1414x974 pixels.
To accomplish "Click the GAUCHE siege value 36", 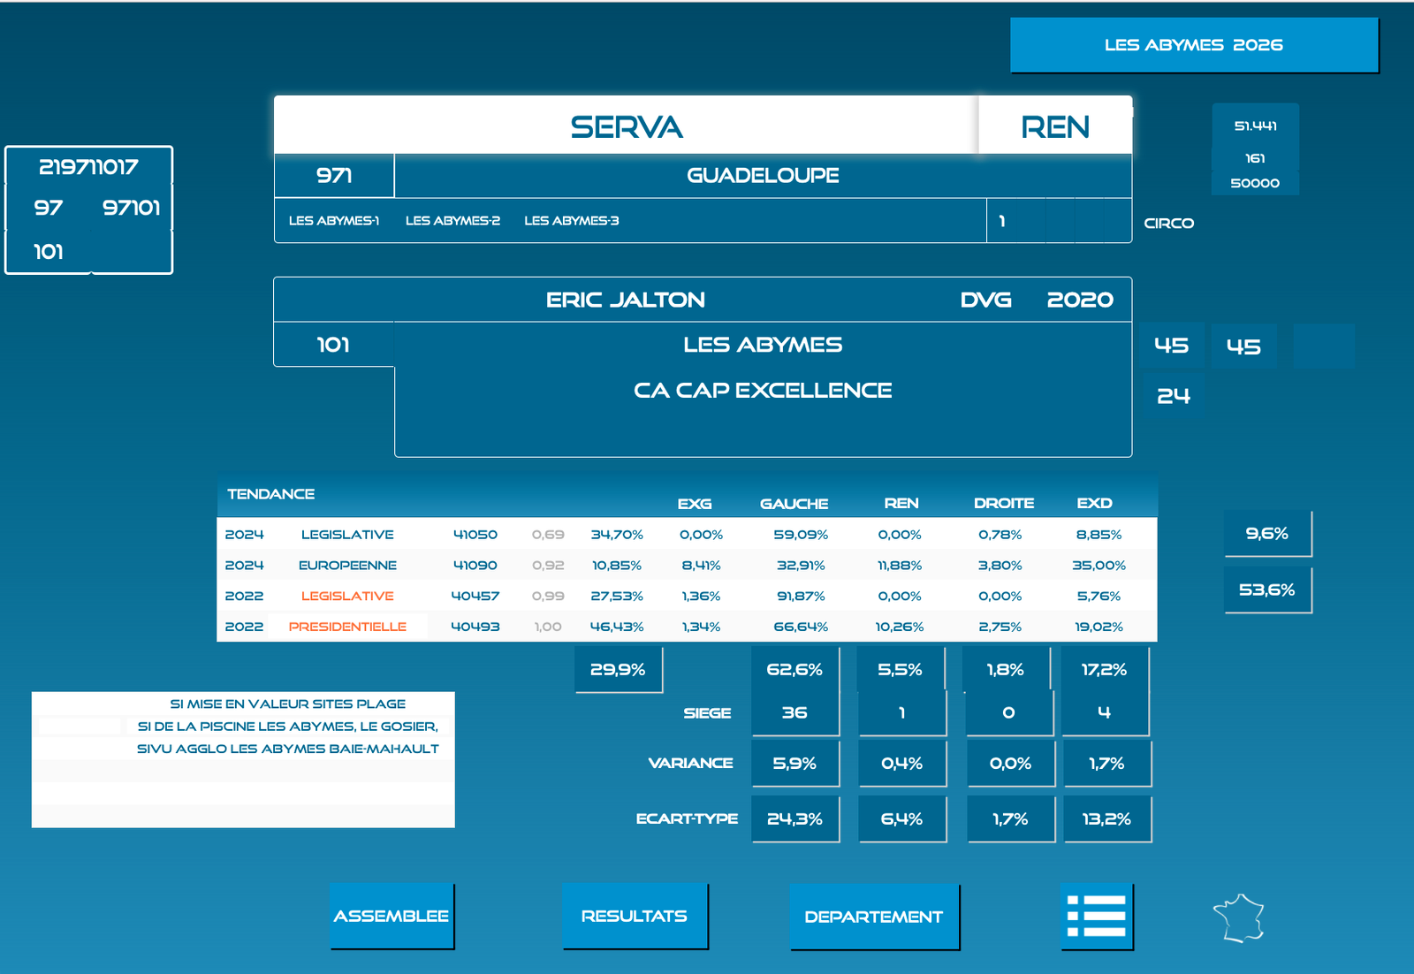I will pyautogui.click(x=794, y=712).
